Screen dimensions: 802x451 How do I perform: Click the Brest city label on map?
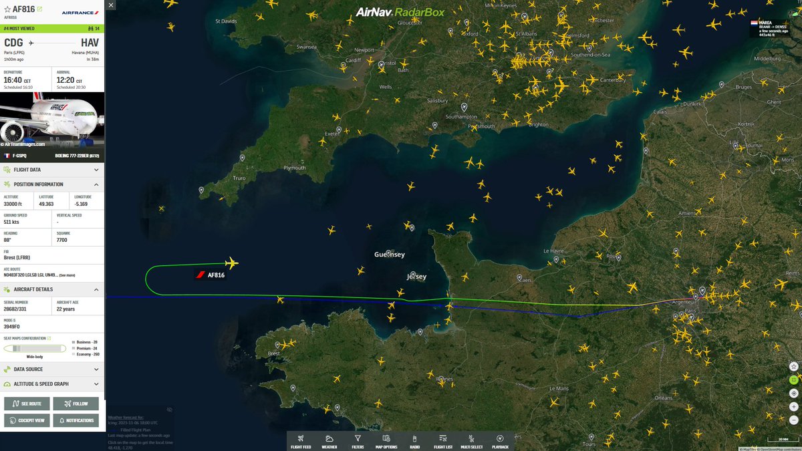click(x=273, y=353)
